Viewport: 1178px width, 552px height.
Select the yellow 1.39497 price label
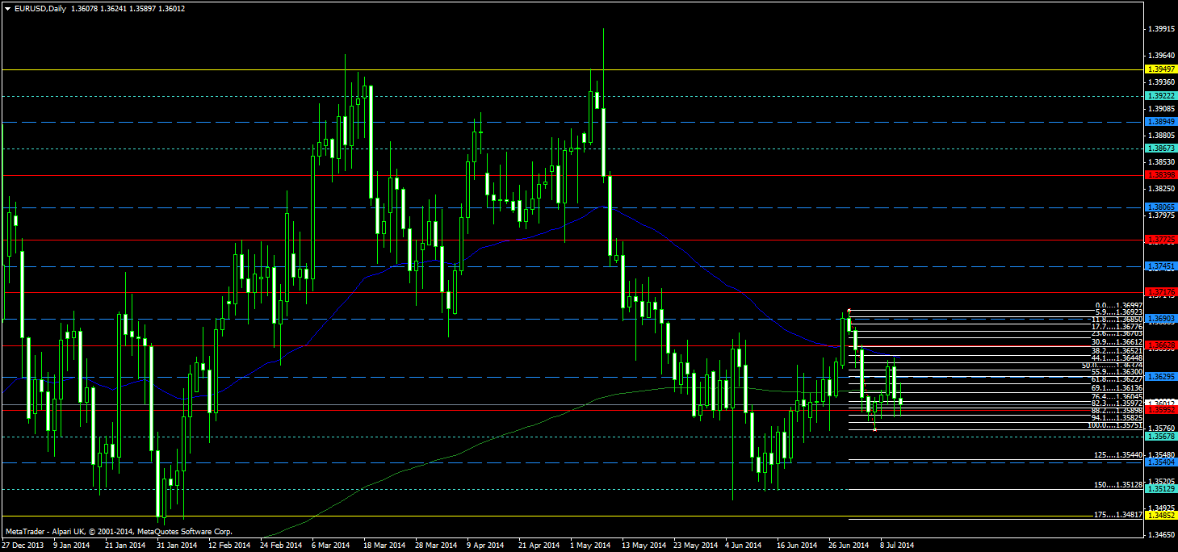point(1160,70)
